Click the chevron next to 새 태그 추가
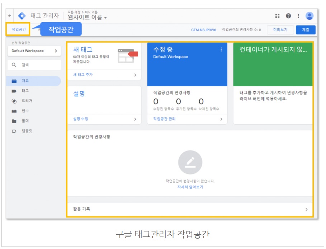326x249 pixels. tap(135, 75)
